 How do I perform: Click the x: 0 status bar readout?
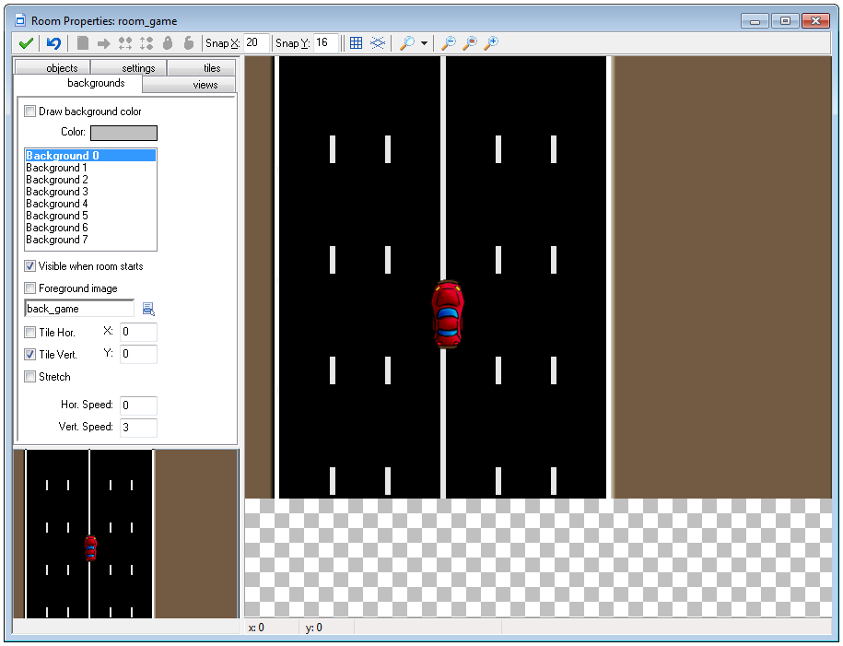click(256, 628)
